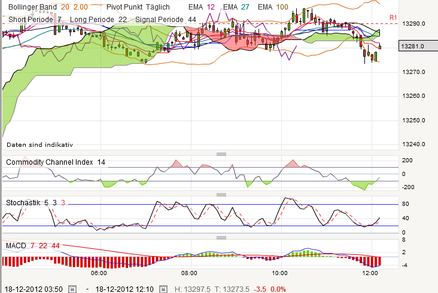Click the R1 pivot level marker
The image size is (438, 293).
(x=393, y=18)
